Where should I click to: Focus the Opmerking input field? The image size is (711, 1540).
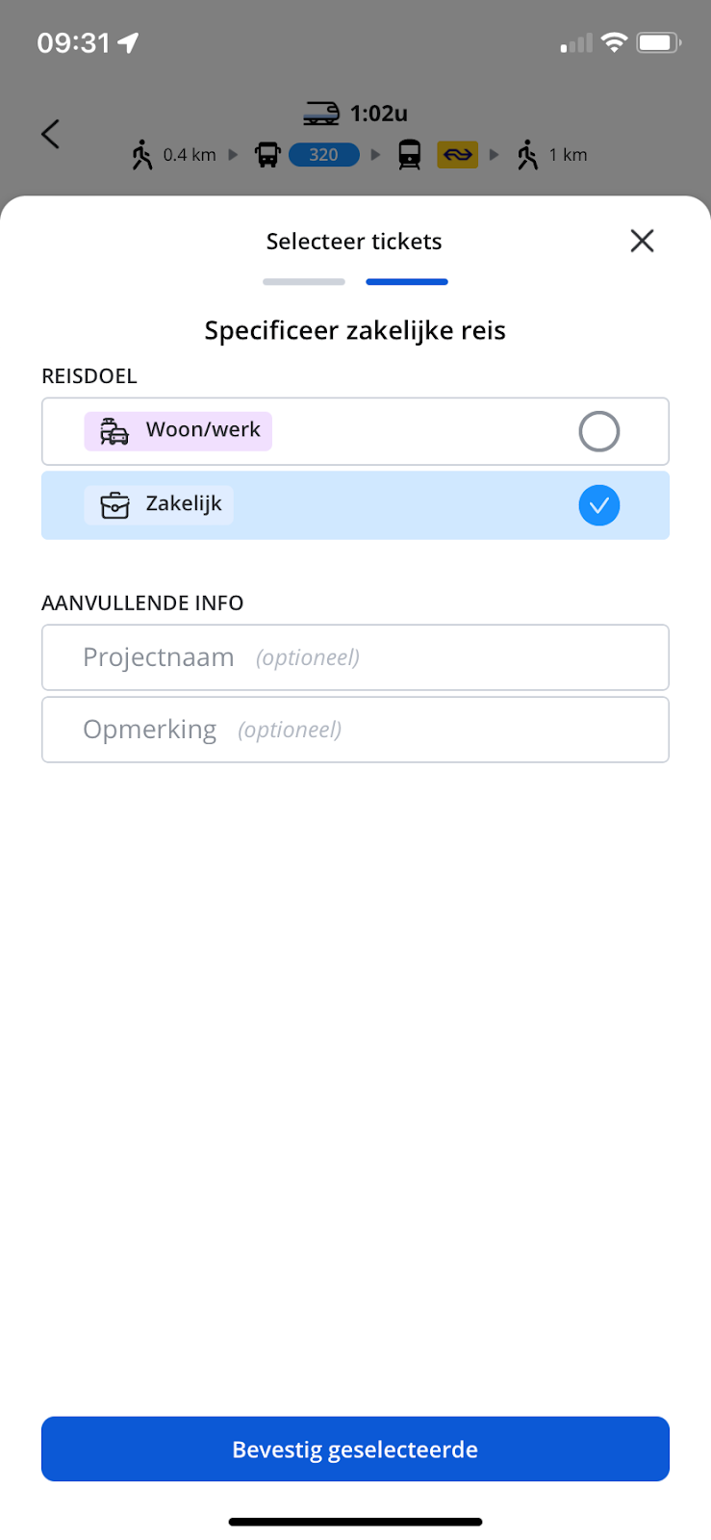[355, 730]
